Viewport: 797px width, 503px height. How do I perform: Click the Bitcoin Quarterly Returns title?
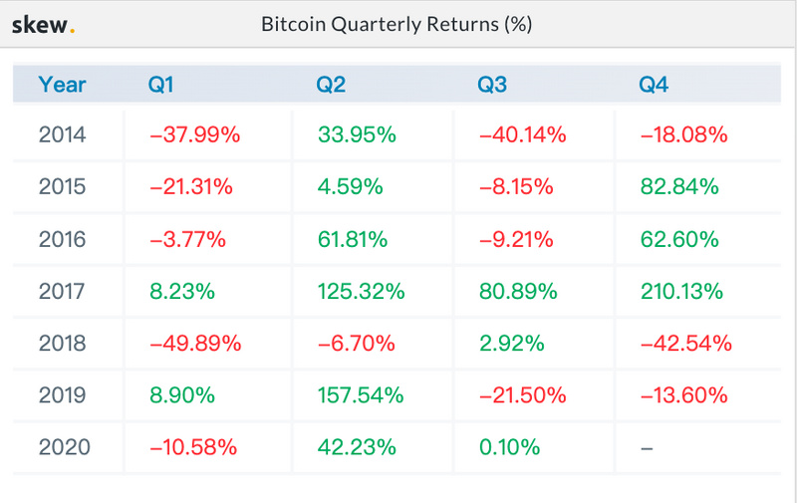(398, 24)
